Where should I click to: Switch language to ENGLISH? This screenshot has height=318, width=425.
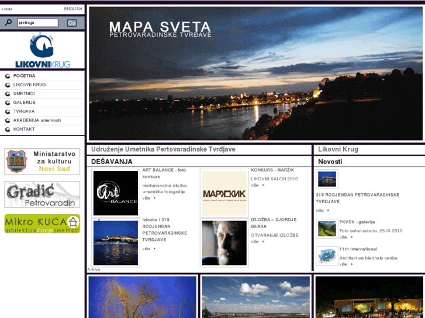click(x=73, y=9)
